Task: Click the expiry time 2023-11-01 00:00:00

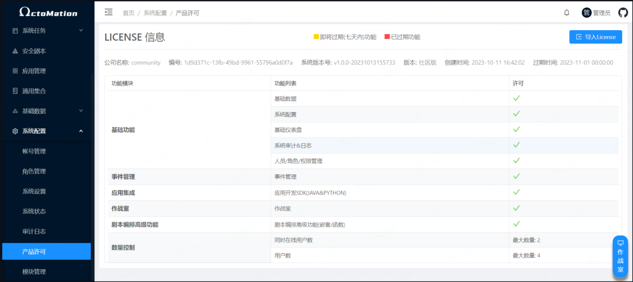Action: pos(587,63)
